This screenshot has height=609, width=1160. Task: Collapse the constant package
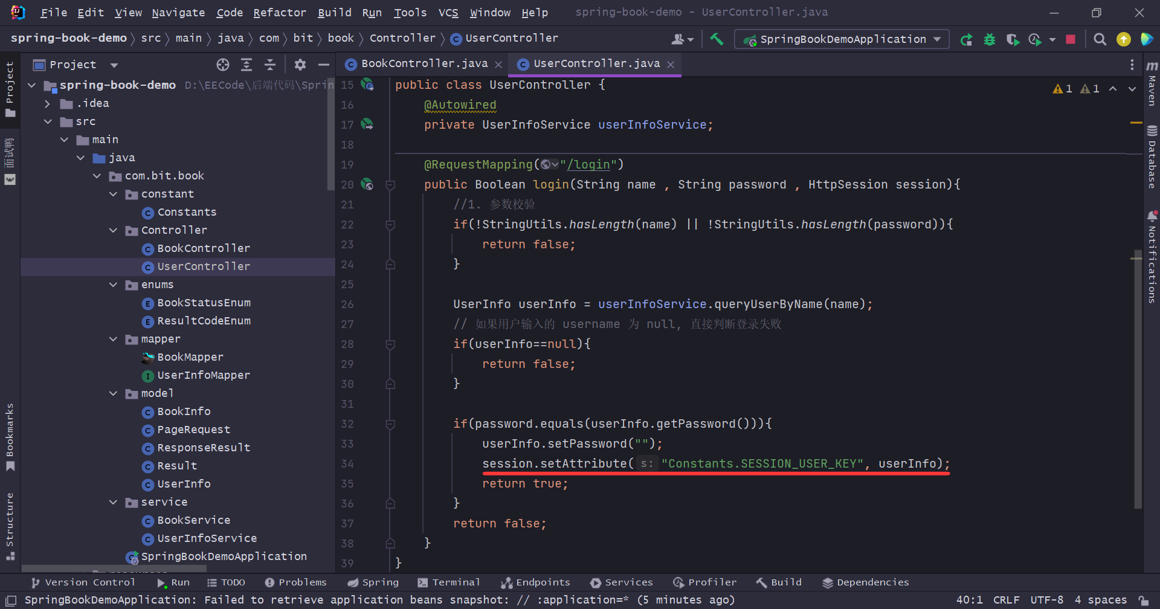pos(113,195)
